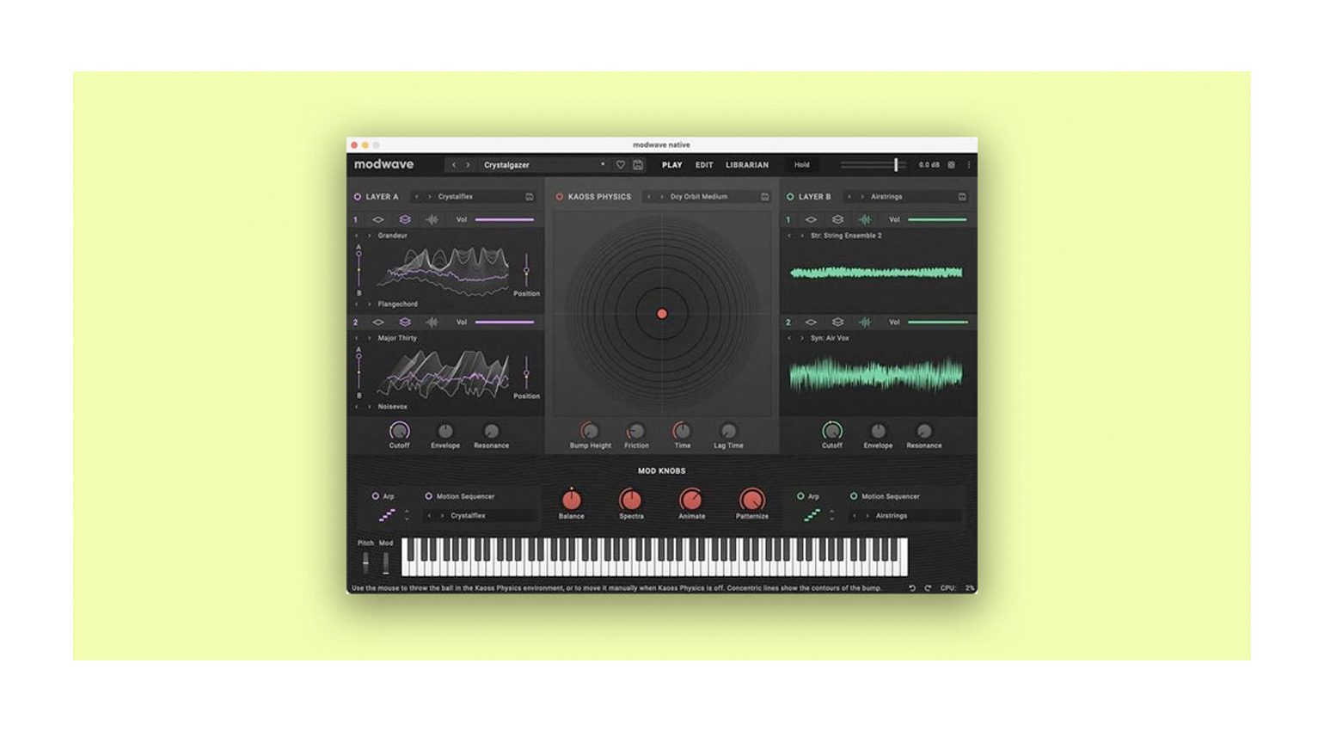Click the randomize dice icon beside 0.0 dB
The image size is (1324, 731).
pyautogui.click(x=952, y=165)
